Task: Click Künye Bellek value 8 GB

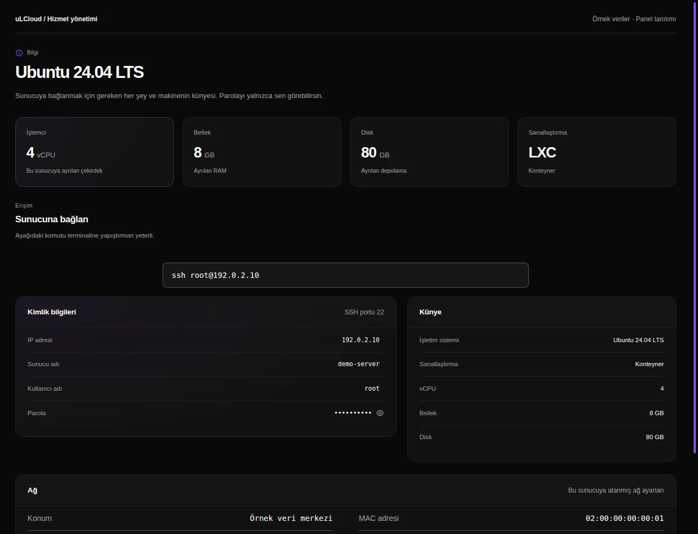Action: click(x=657, y=413)
